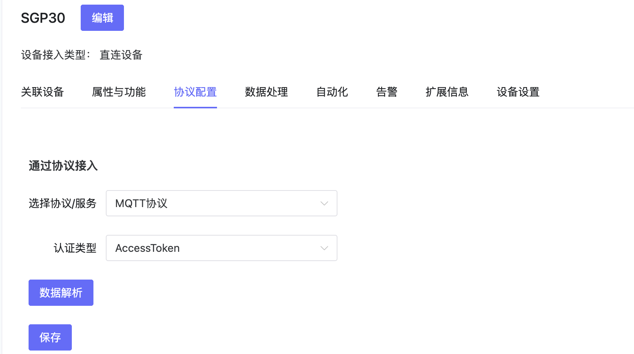The image size is (634, 354).
Task: Go to the 数据处理 tab
Action: click(266, 92)
